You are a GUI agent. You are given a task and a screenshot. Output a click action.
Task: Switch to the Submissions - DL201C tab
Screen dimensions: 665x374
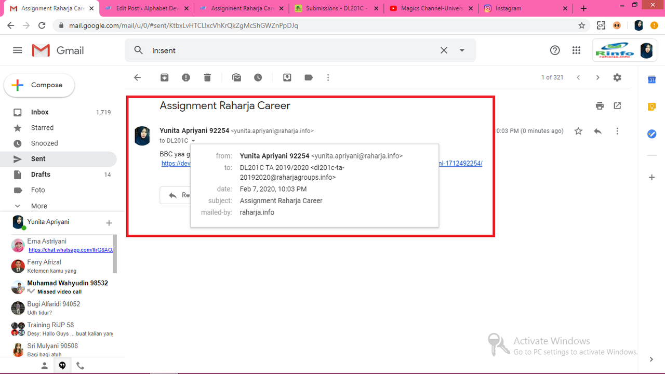336,8
